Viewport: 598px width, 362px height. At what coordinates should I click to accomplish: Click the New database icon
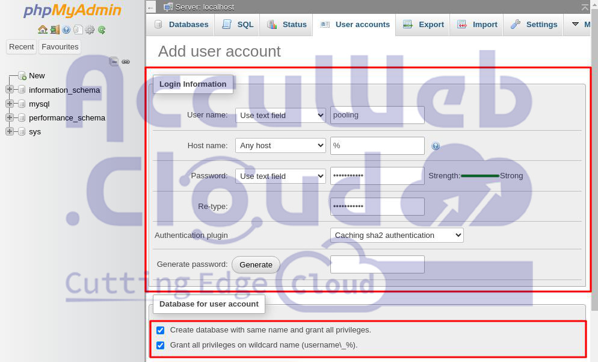point(22,76)
